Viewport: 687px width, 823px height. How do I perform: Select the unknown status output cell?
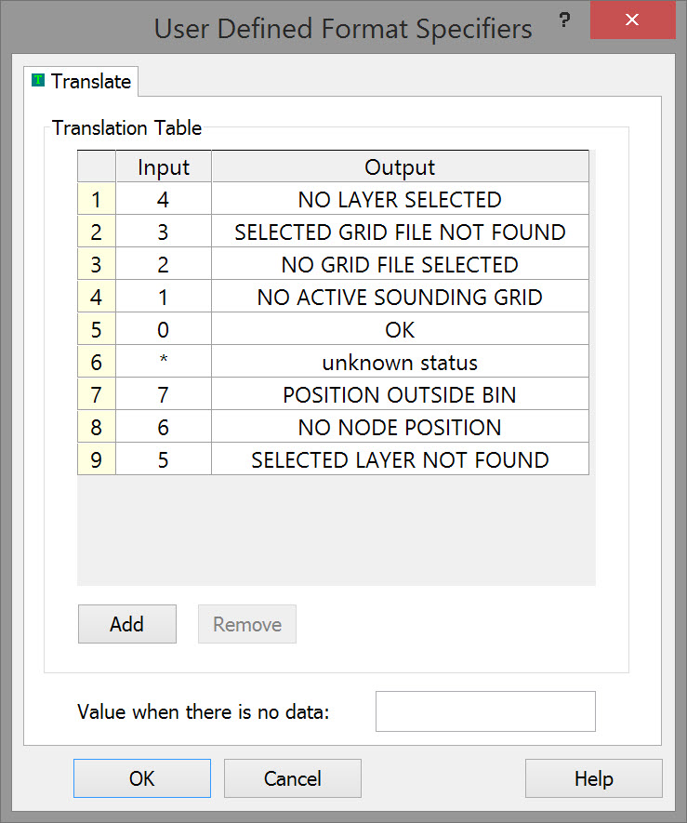(400, 362)
